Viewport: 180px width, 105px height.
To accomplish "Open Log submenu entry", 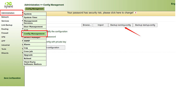I will (x=35, y=48).
